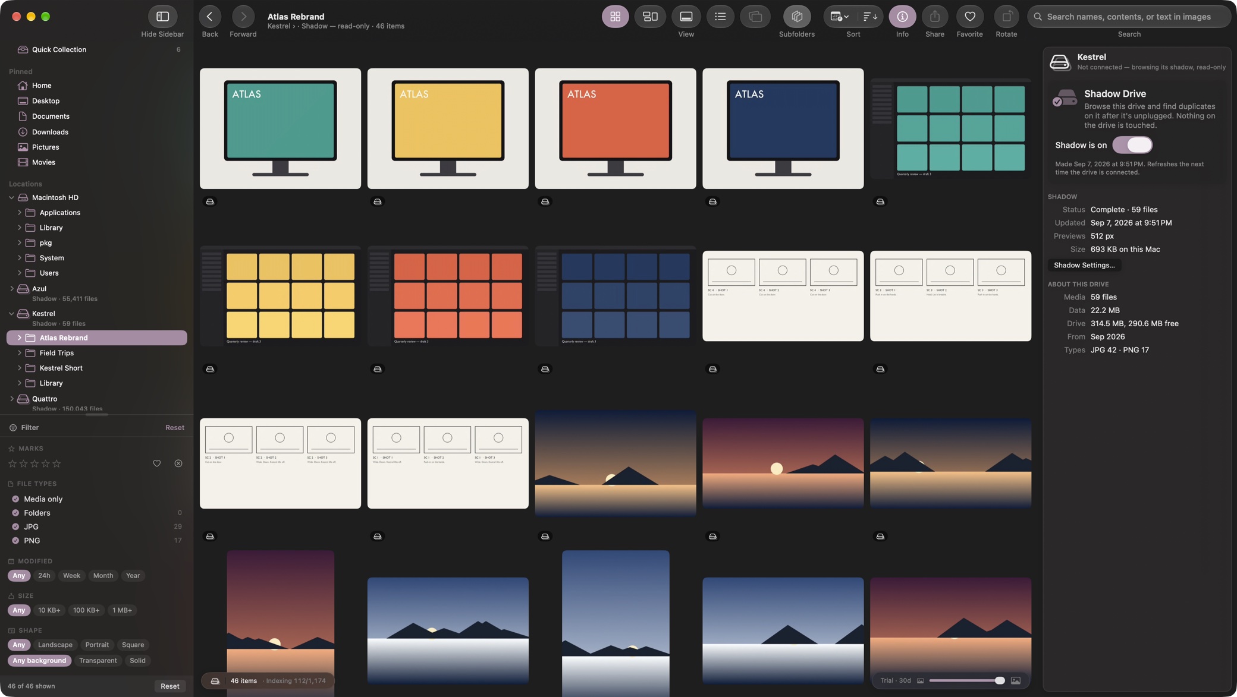1237x697 pixels.
Task: Open the Share toolbar button
Action: tap(934, 17)
